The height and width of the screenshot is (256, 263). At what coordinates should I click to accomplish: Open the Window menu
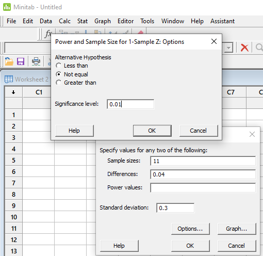[x=173, y=21]
